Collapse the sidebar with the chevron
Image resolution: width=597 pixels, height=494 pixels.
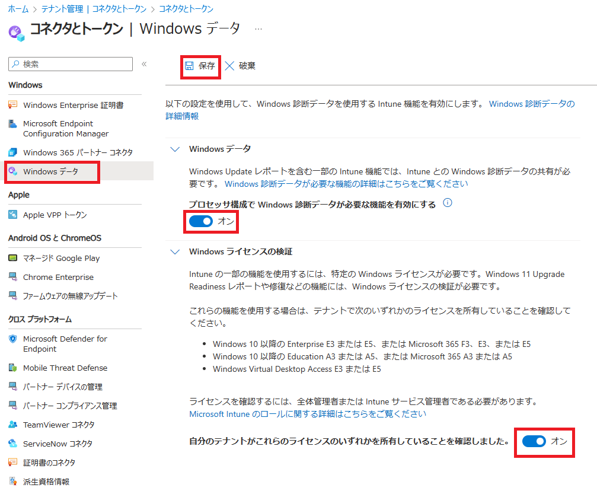click(x=145, y=64)
